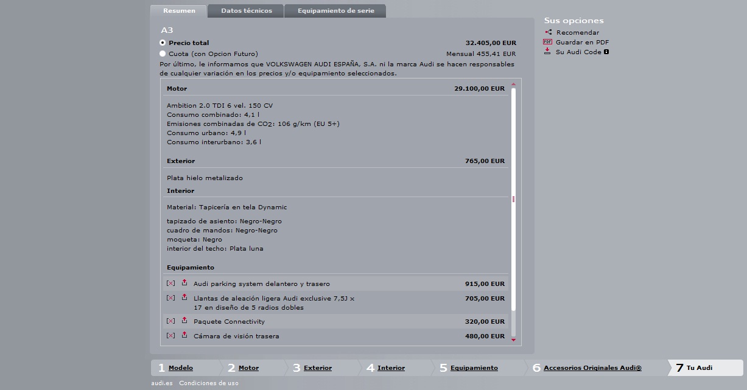
Task: Click the cuadro de mandos: Negro-Negro line
Action: point(222,230)
